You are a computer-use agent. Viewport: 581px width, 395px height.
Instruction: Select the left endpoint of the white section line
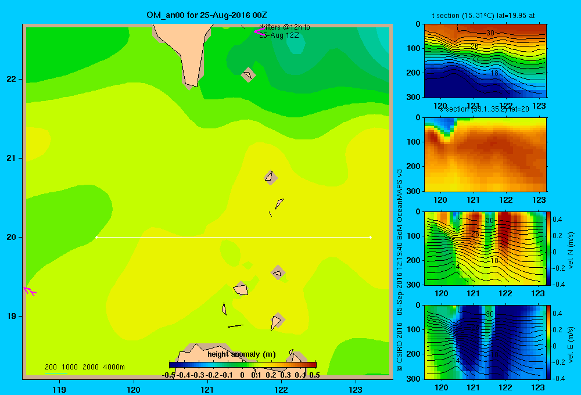click(x=96, y=237)
